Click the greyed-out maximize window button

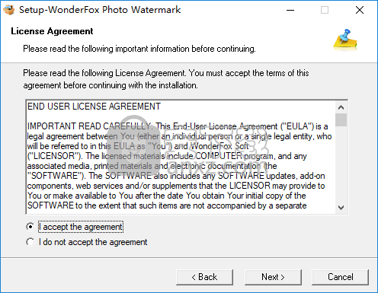[325, 10]
